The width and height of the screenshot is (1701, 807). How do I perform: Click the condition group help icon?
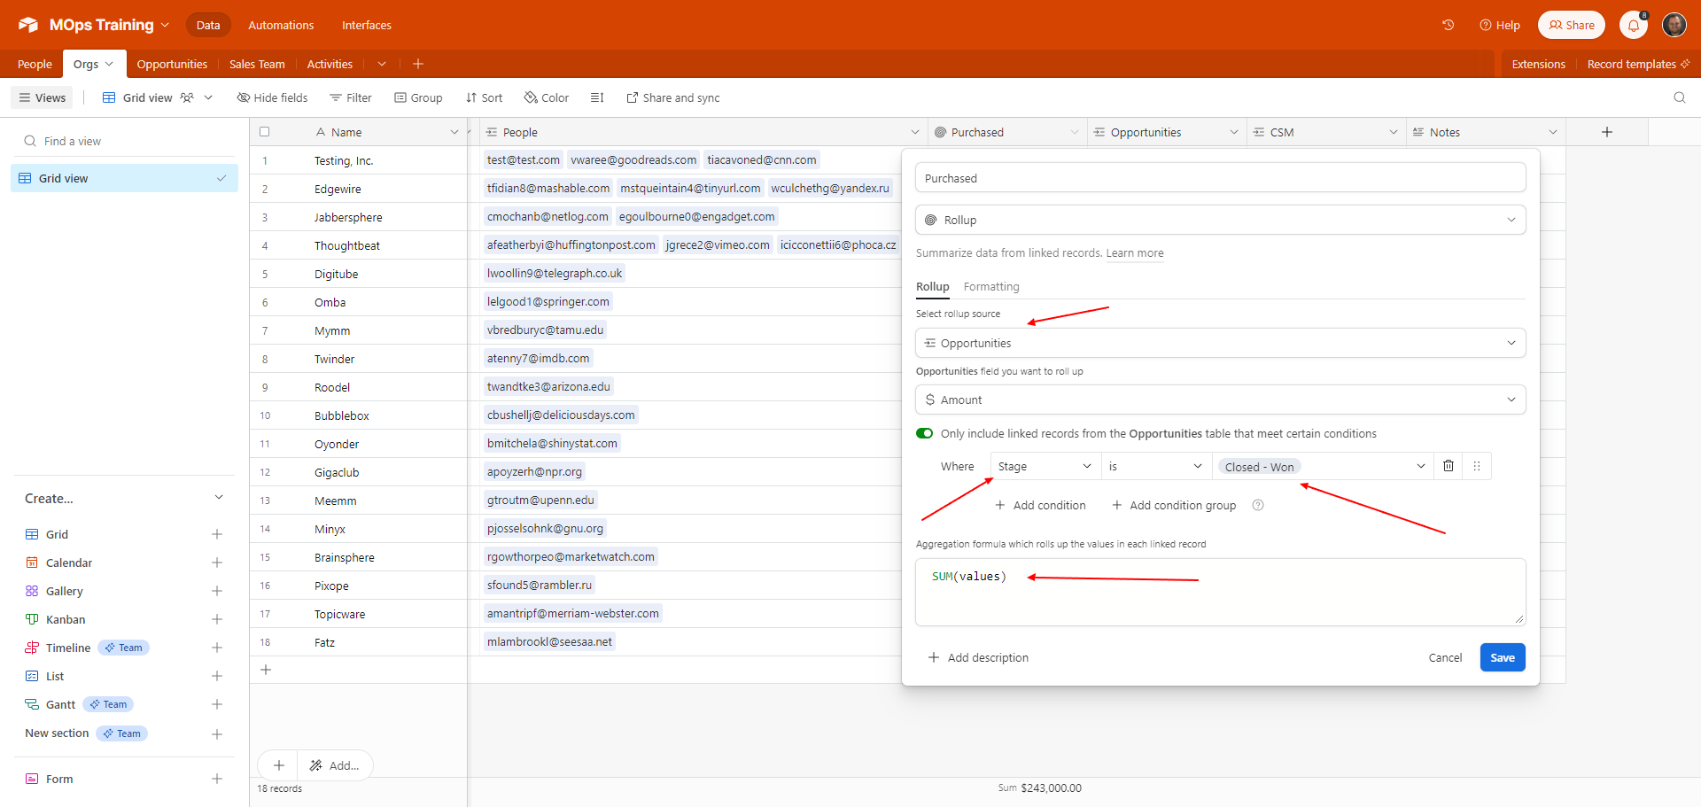[x=1257, y=505]
